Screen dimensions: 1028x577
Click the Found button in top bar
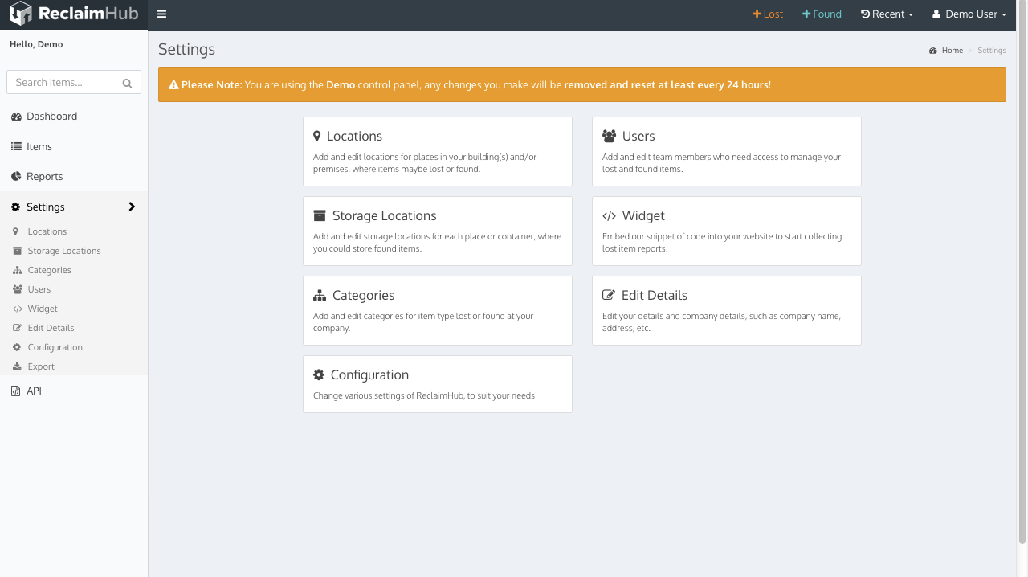[x=822, y=14]
